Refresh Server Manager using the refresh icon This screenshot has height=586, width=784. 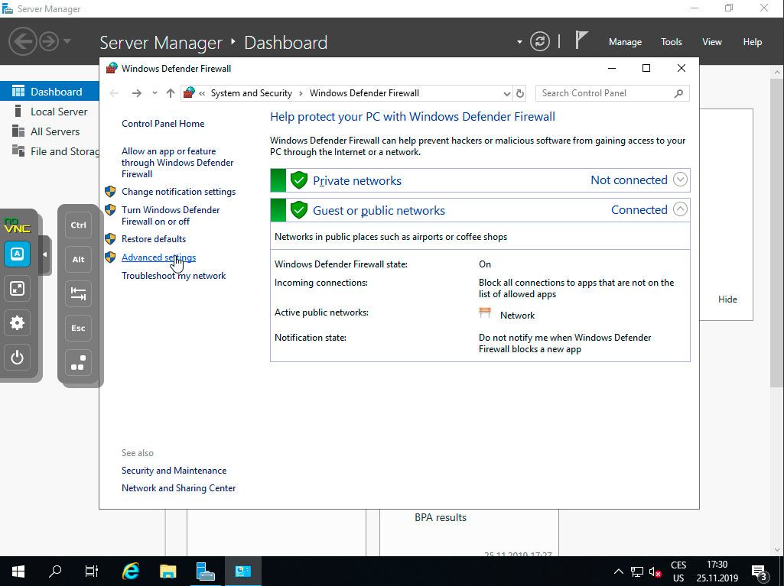pyautogui.click(x=540, y=42)
